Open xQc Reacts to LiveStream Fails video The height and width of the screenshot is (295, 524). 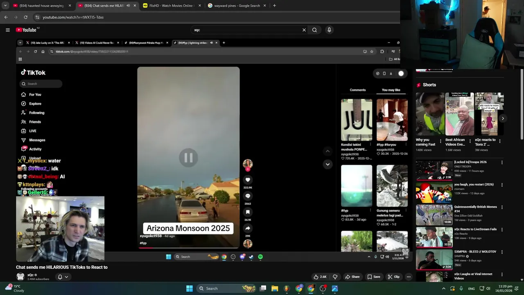(434, 237)
